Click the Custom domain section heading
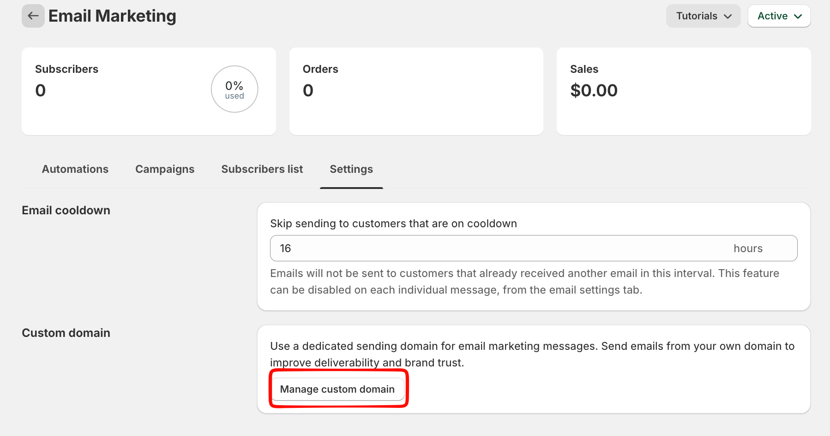The height and width of the screenshot is (436, 830). [66, 333]
